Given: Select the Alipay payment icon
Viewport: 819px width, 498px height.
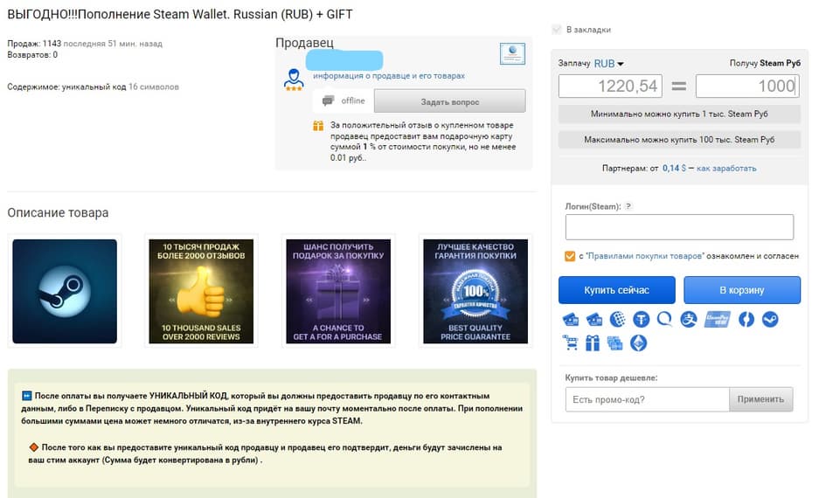Looking at the screenshot, I should pyautogui.click(x=689, y=319).
